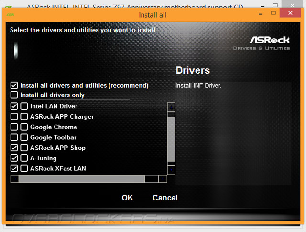Click the horizontal scroll right arrow
The image size is (306, 232).
click(x=163, y=179)
